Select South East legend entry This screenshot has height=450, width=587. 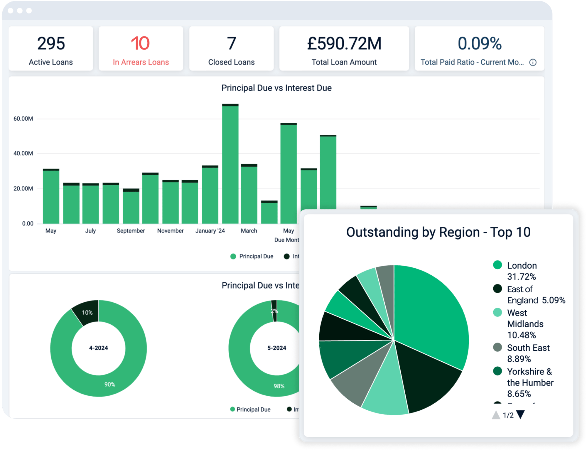pyautogui.click(x=521, y=353)
